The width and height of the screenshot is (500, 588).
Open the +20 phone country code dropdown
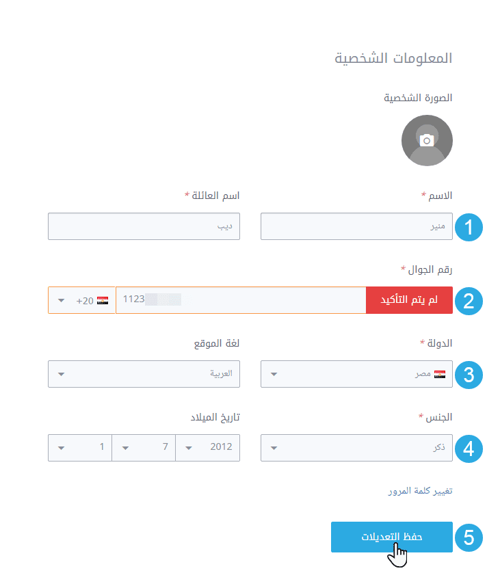[81, 300]
